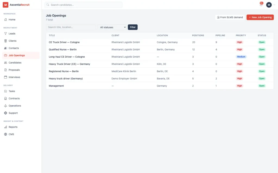Click the Filter button
This screenshot has height=173, width=278.
tap(132, 27)
